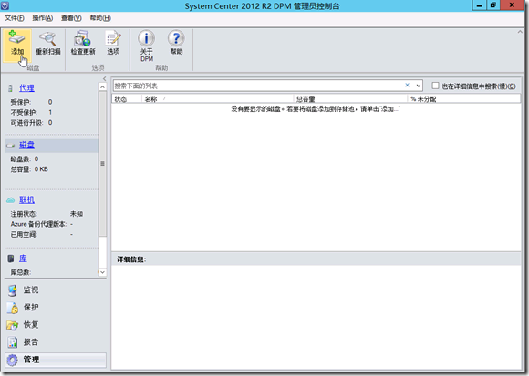The width and height of the screenshot is (529, 376).
Task: Click the library icon beside 库
Action: (x=11, y=259)
